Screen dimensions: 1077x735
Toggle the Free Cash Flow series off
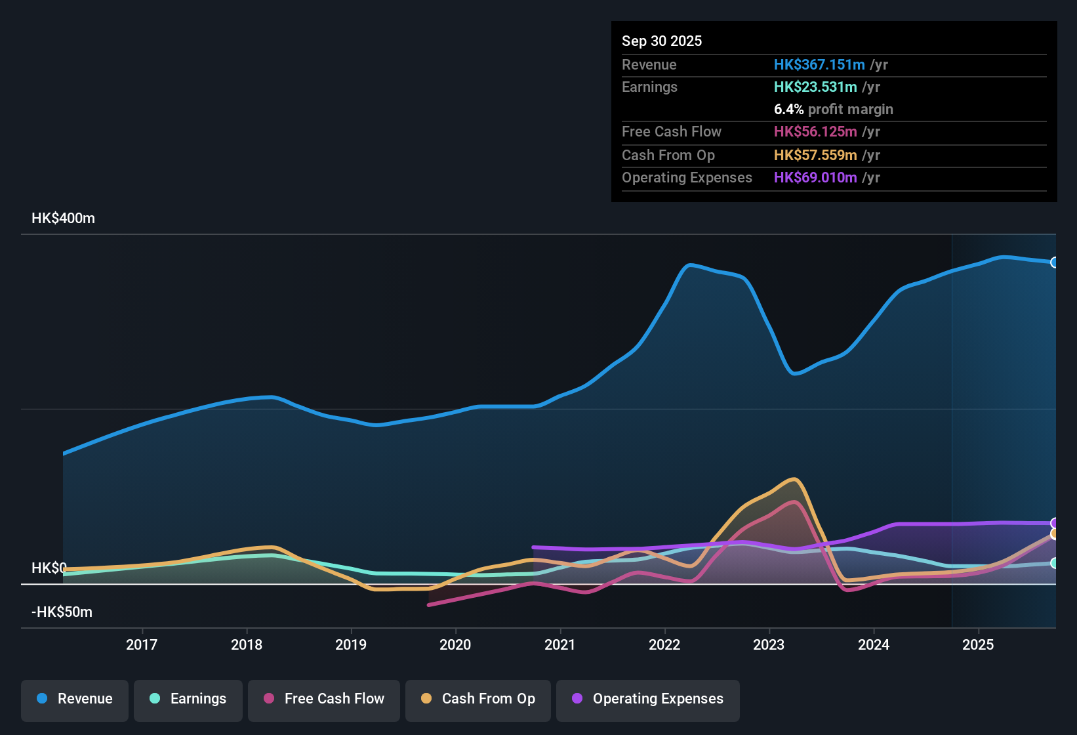(x=323, y=700)
